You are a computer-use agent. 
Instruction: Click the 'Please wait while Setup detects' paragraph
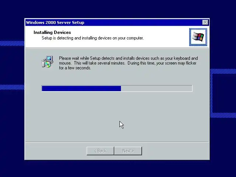tap(128, 63)
